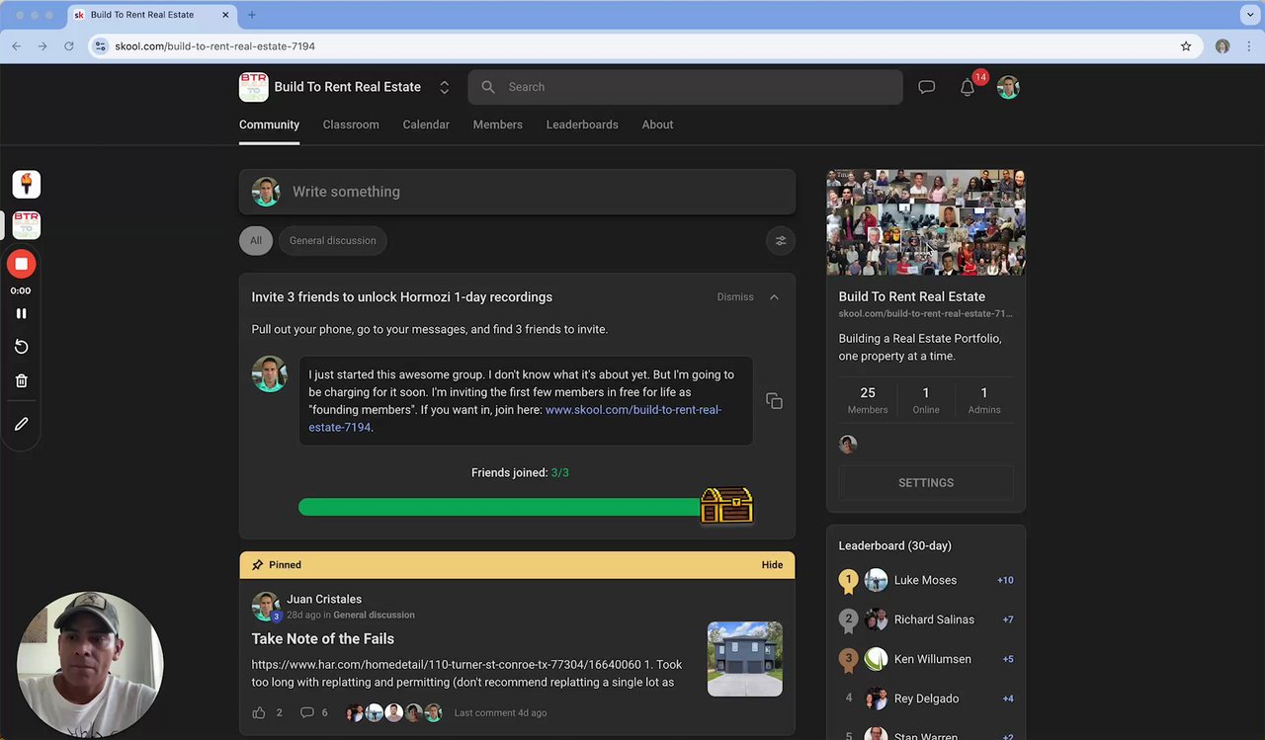1265x740 pixels.
Task: Open the Take Note of the Fails post
Action: [322, 639]
